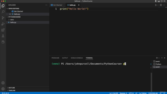Click the terminal scrollbar

click(151, 82)
